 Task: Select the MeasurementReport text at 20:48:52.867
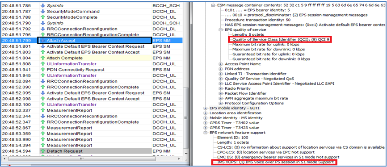click(69, 128)
